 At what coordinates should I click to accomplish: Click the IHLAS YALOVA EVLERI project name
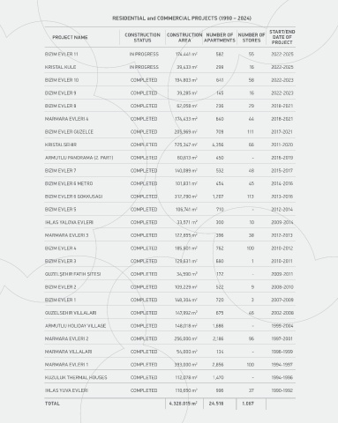pyautogui.click(x=69, y=222)
